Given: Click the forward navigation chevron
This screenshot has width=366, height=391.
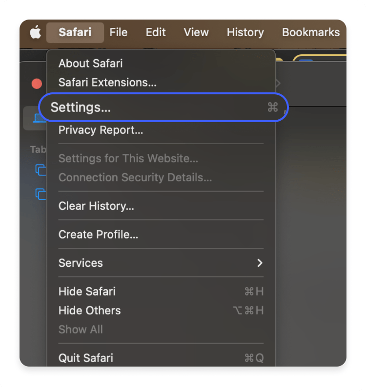Looking at the screenshot, I should tap(278, 83).
